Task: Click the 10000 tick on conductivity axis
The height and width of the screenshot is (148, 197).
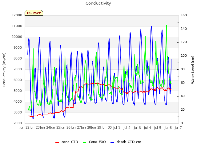Action: click(17, 37)
